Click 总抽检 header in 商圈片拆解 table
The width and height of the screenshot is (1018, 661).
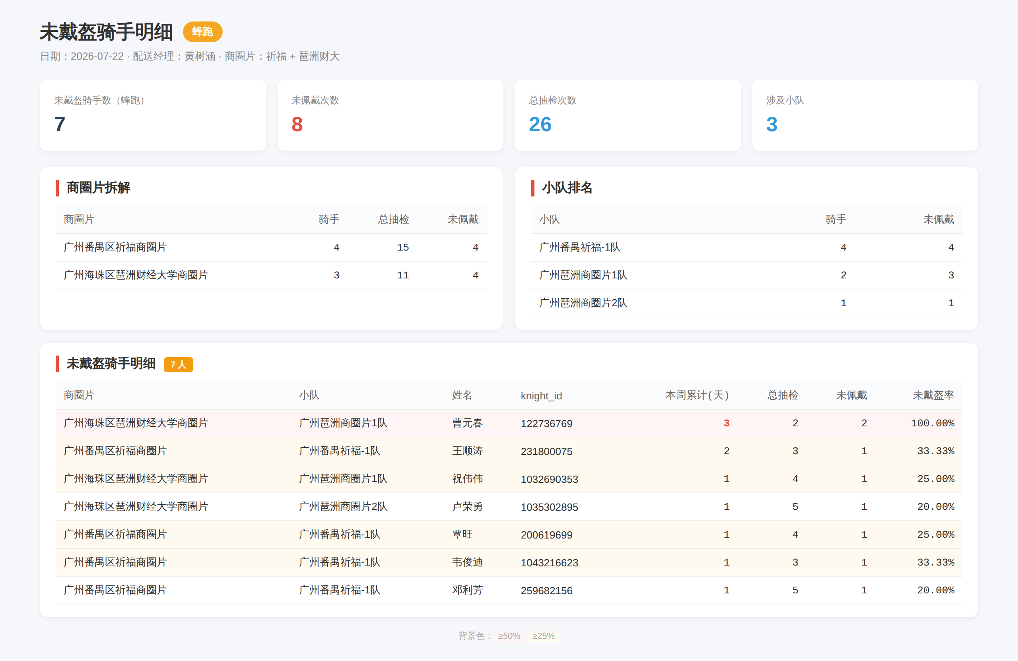393,220
